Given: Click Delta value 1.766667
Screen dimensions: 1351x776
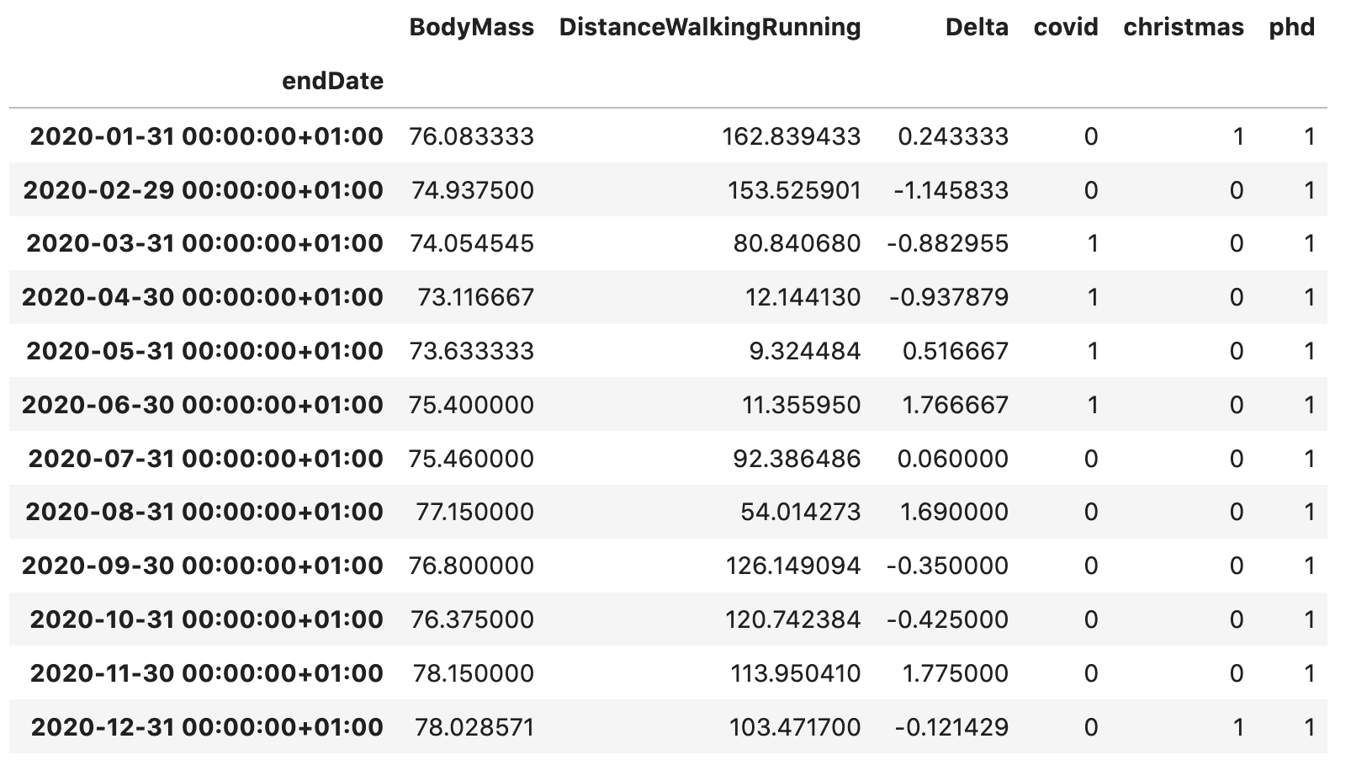Looking at the screenshot, I should pos(955,406).
